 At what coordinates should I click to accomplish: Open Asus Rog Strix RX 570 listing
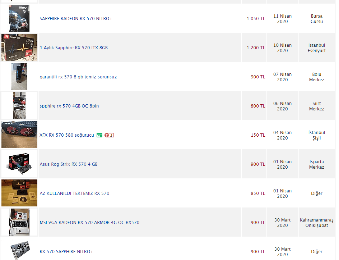coord(69,164)
